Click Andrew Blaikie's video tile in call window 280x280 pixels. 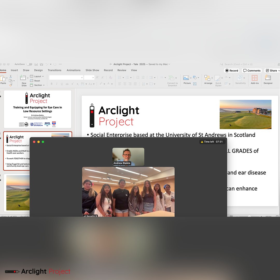pos(128,157)
